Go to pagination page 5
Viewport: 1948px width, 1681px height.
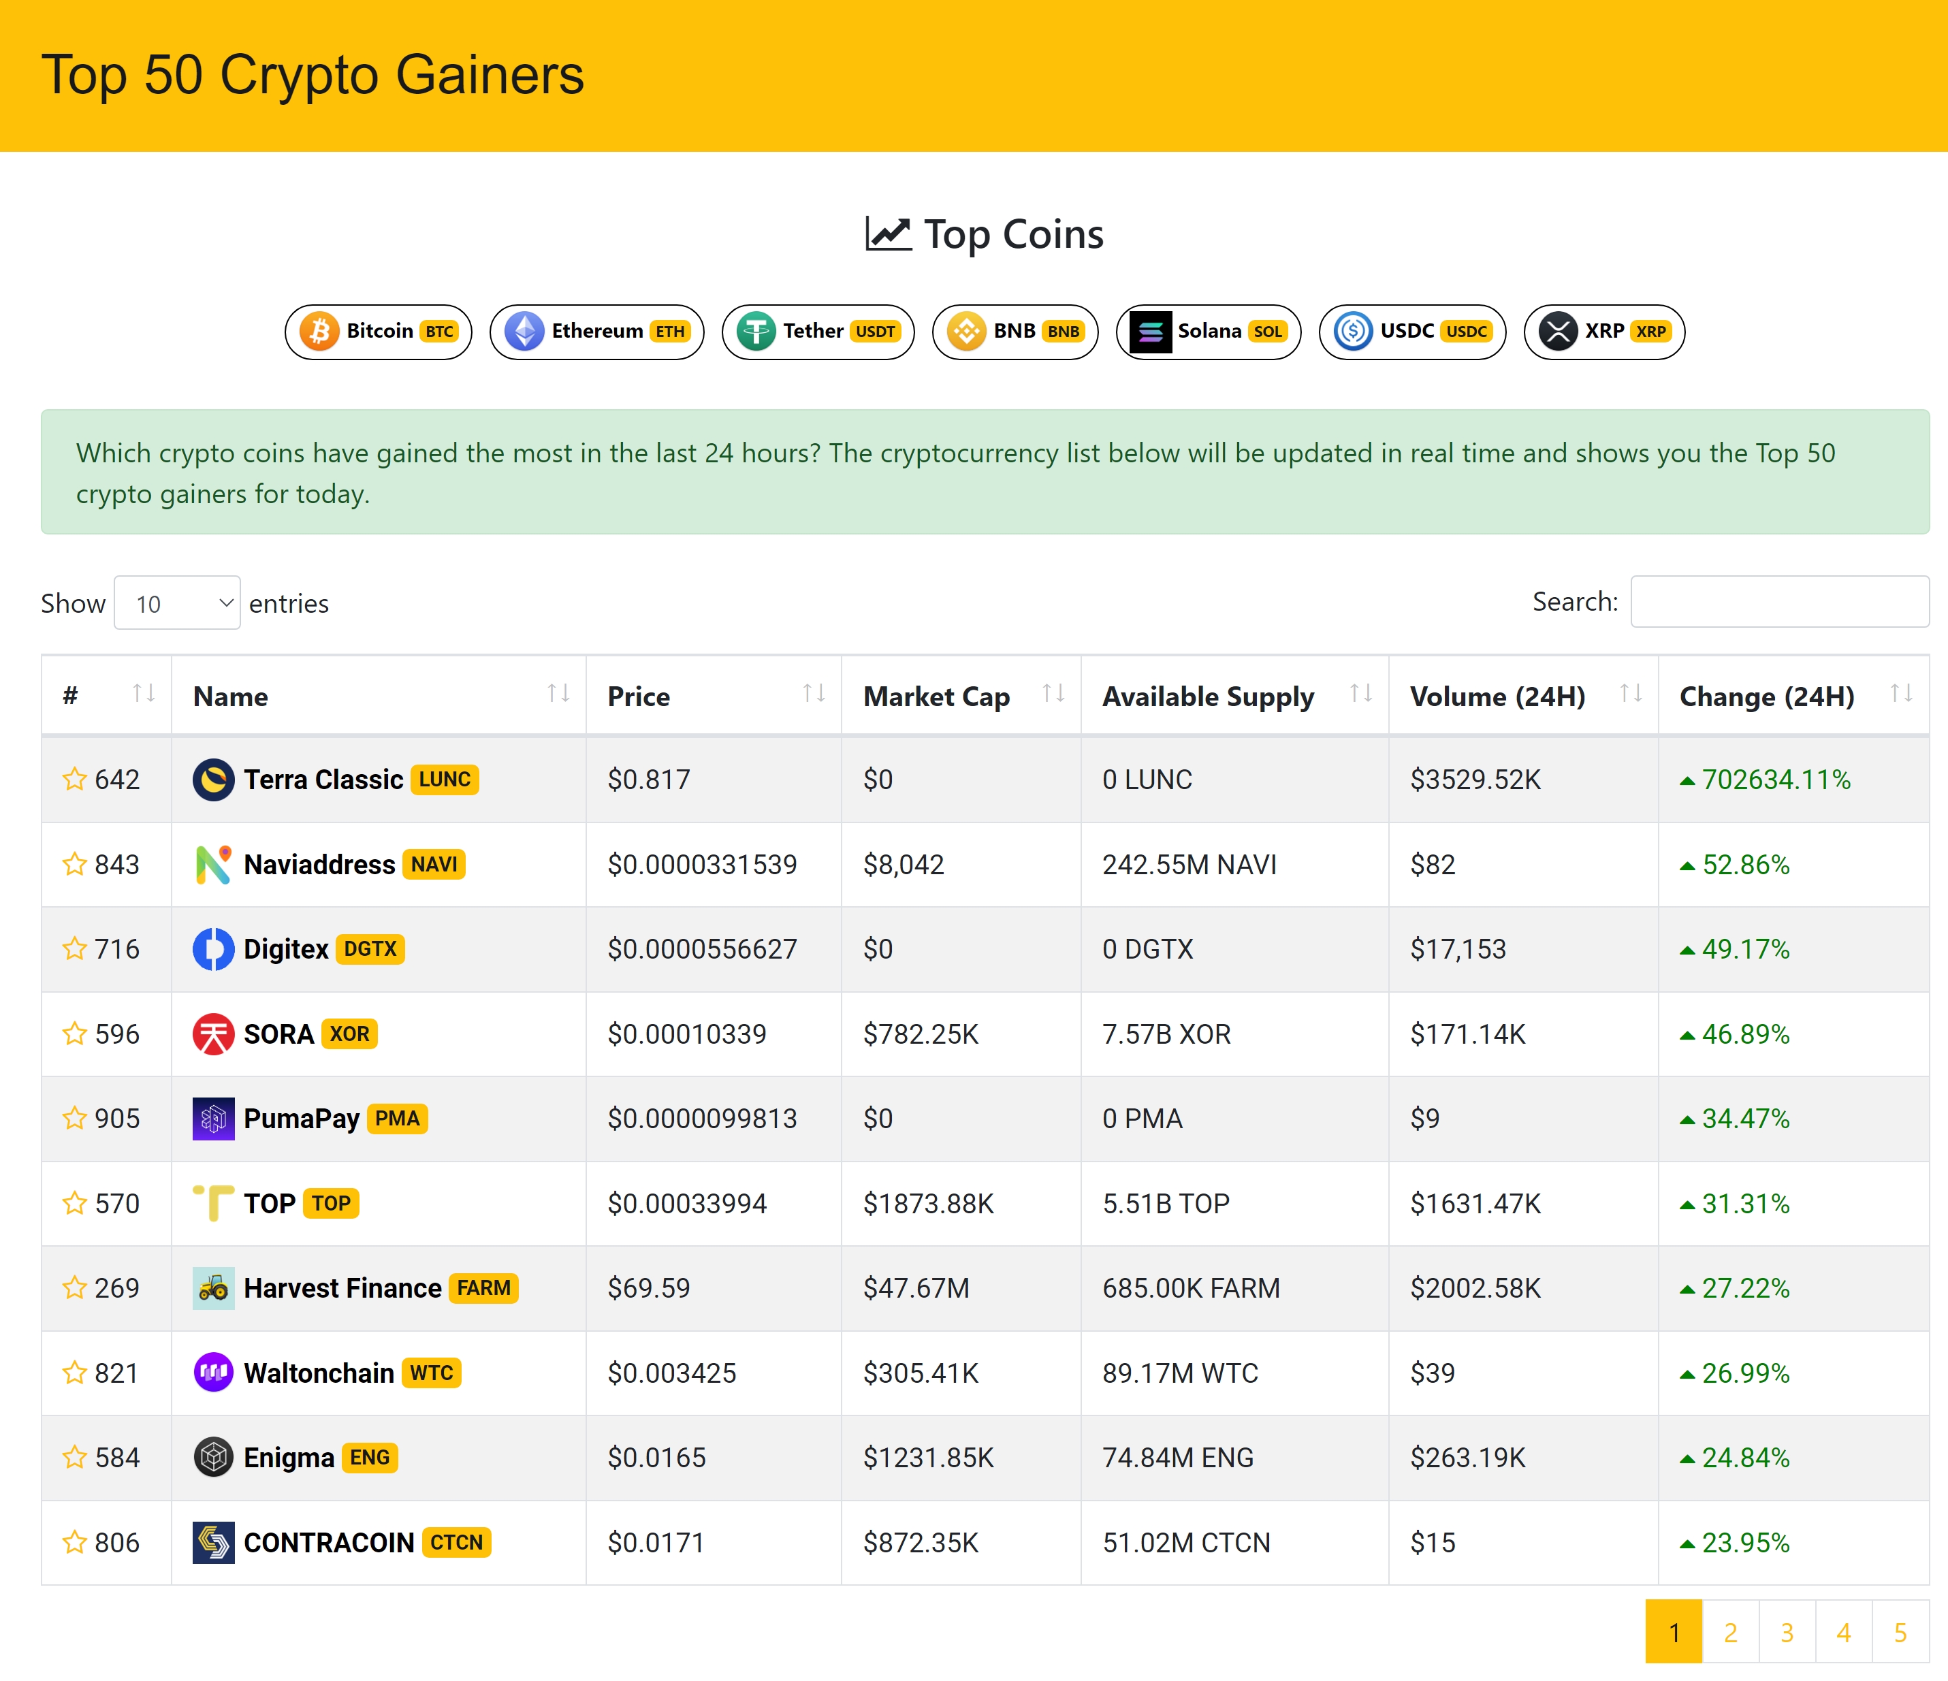(x=1900, y=1632)
